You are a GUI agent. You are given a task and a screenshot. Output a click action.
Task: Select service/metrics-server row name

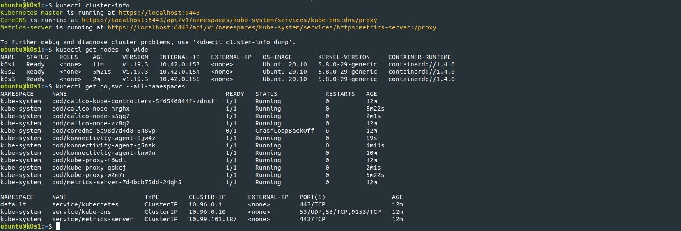[x=93, y=219]
